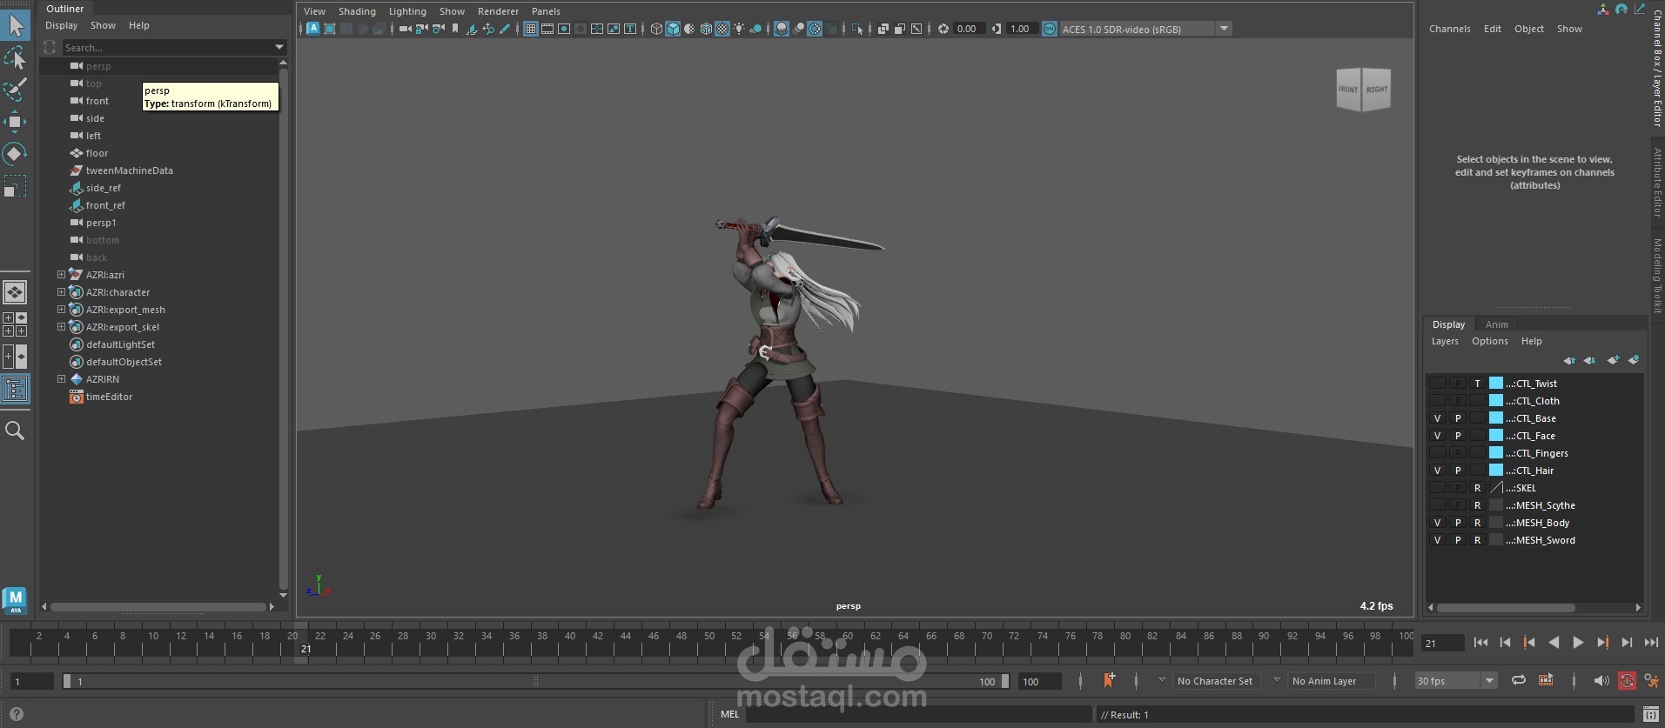Step to next key
Image resolution: width=1665 pixels, height=728 pixels.
[1602, 643]
